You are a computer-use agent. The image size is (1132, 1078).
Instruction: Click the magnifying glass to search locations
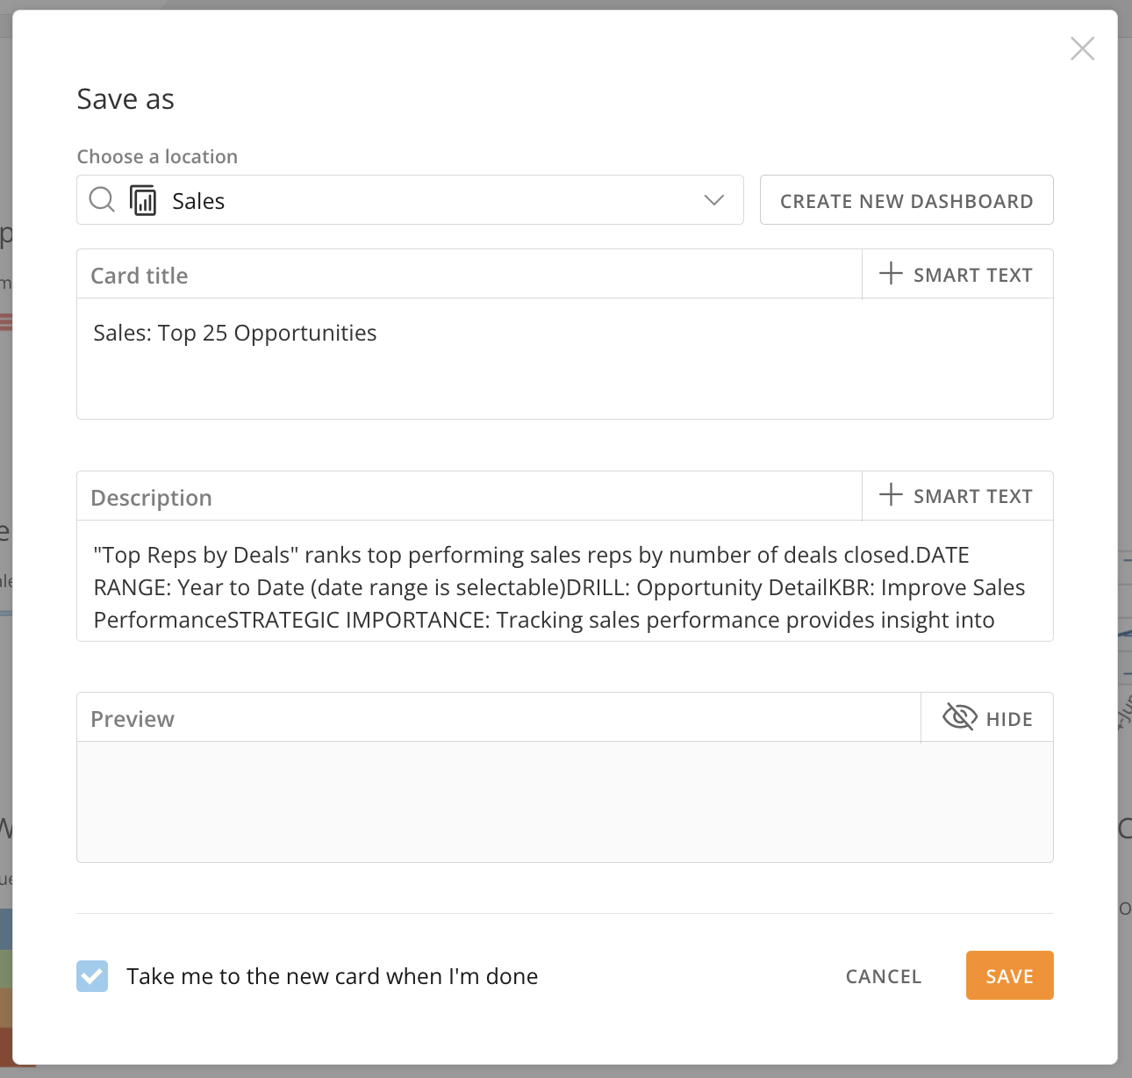point(101,200)
